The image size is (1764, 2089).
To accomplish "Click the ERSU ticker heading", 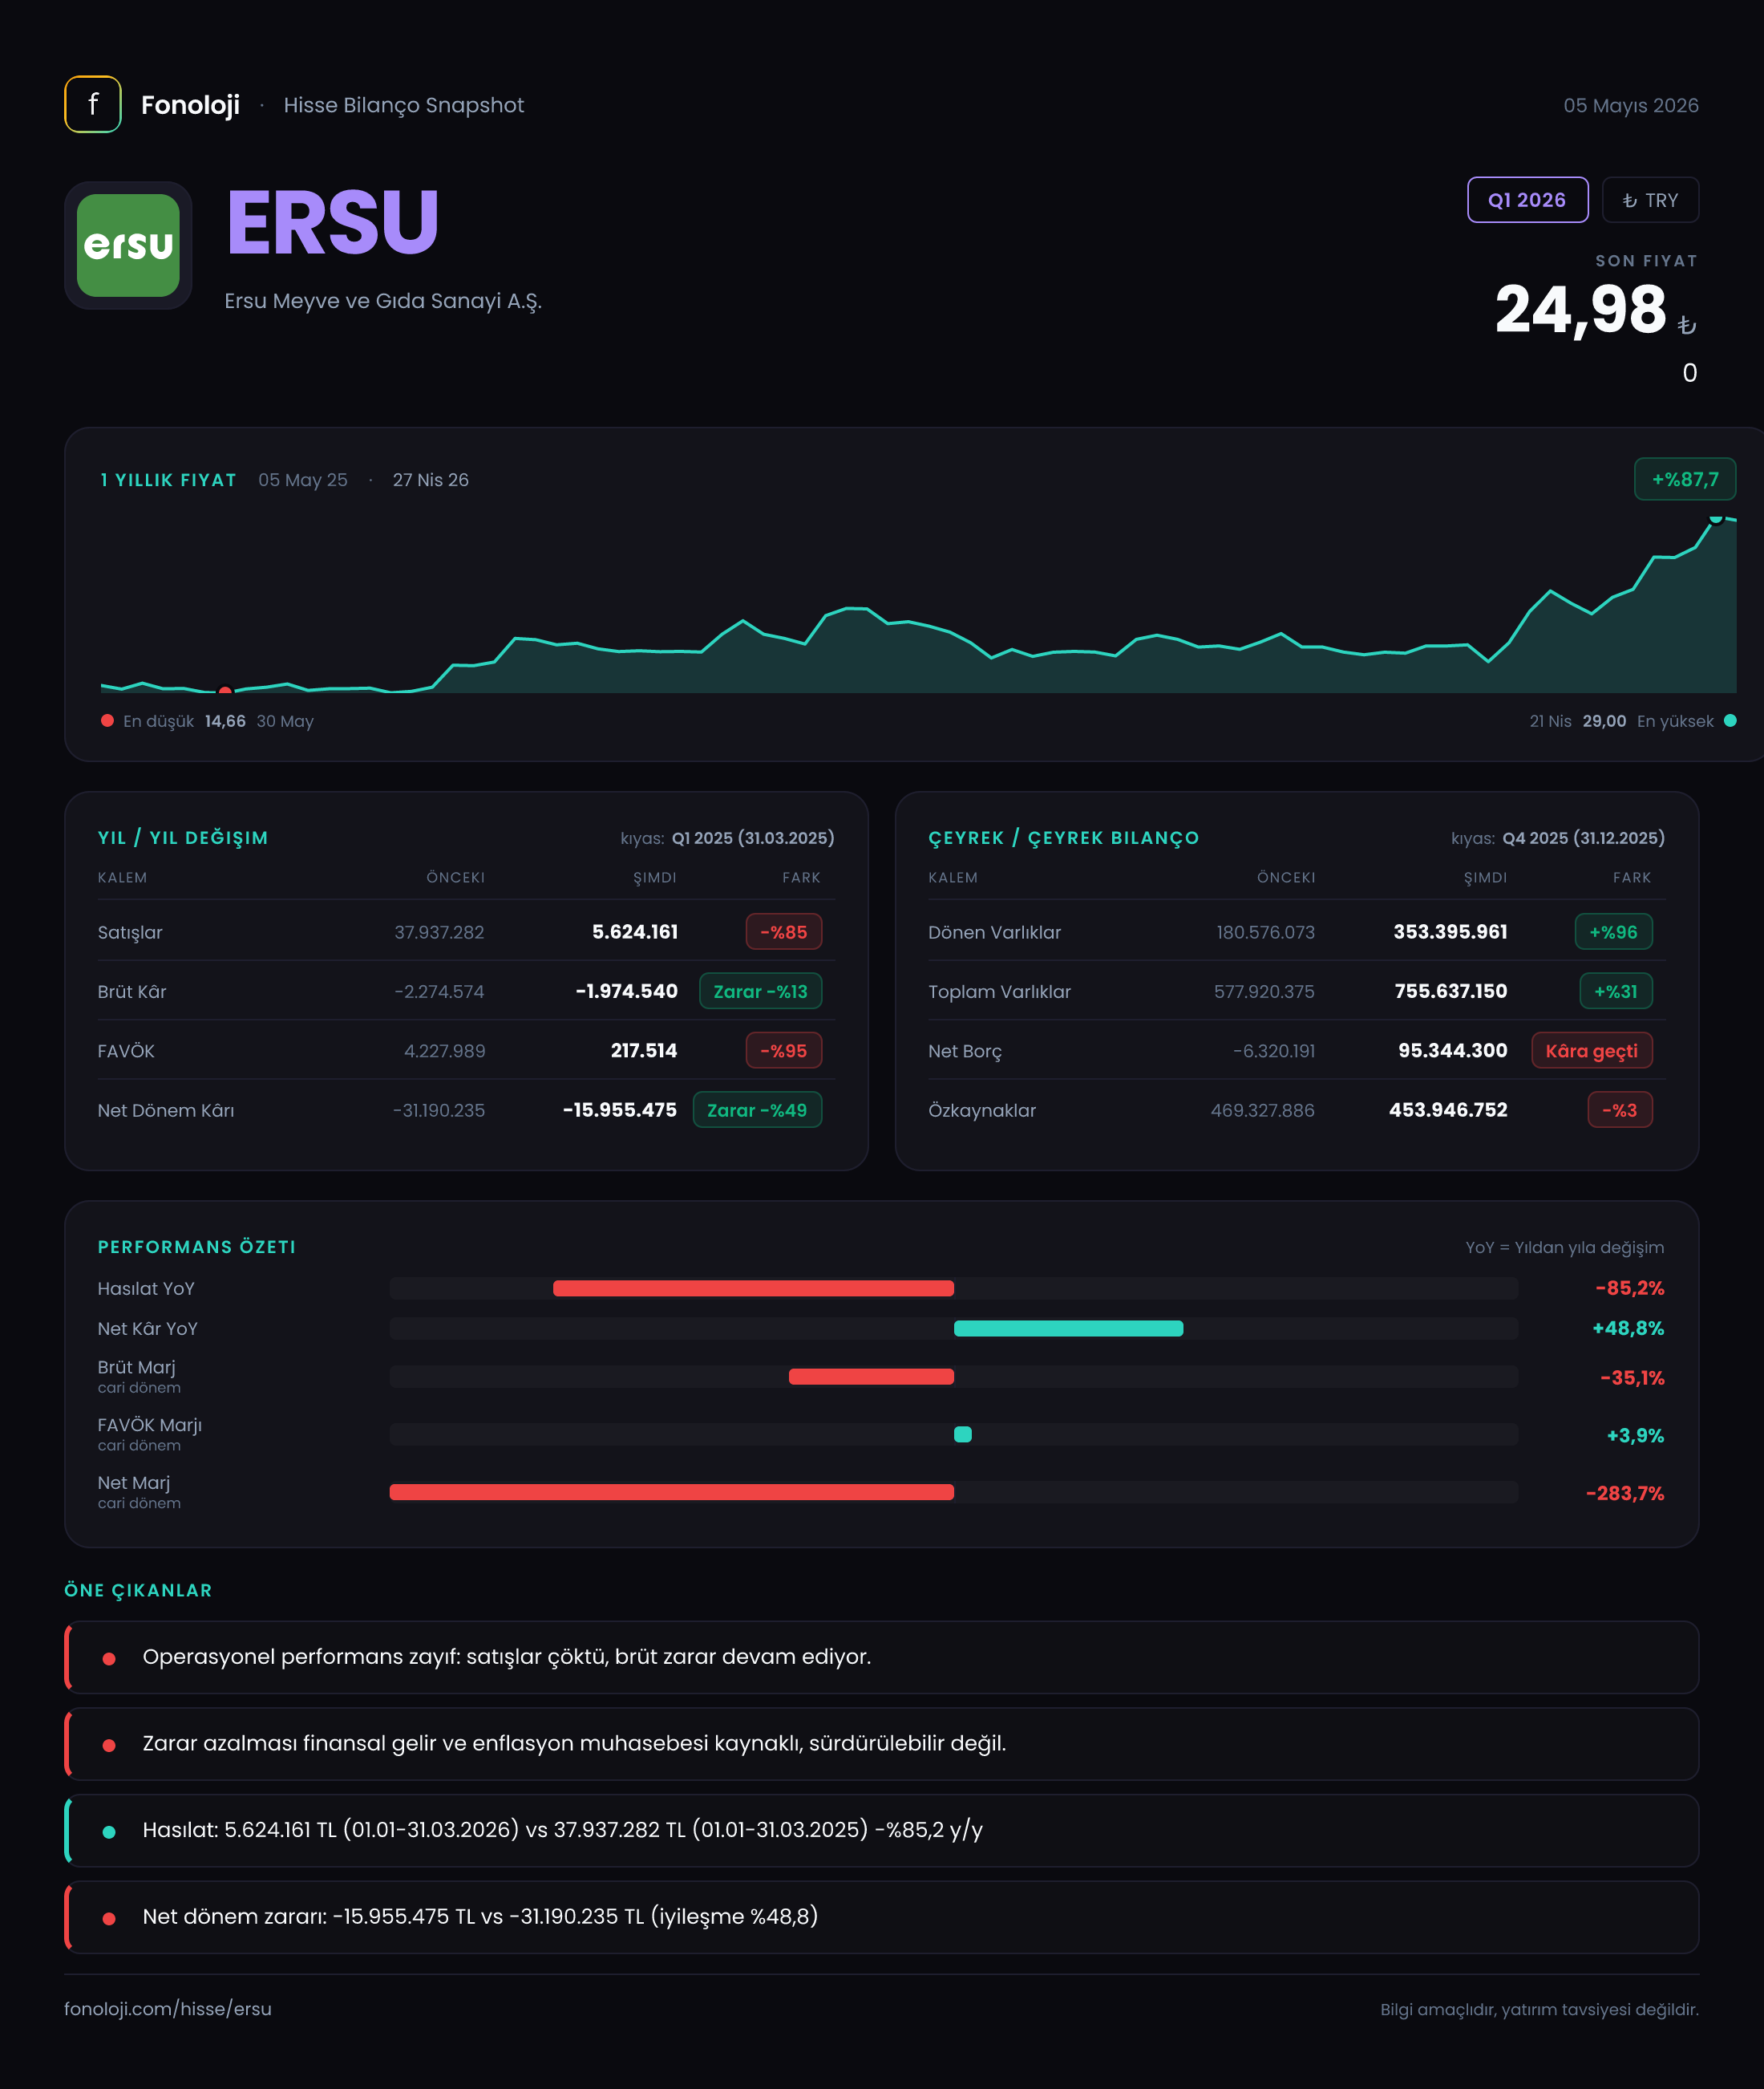I will pos(333,222).
